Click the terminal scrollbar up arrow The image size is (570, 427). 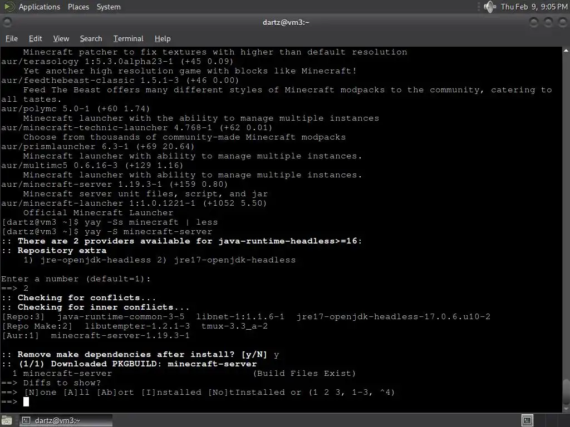click(x=566, y=51)
